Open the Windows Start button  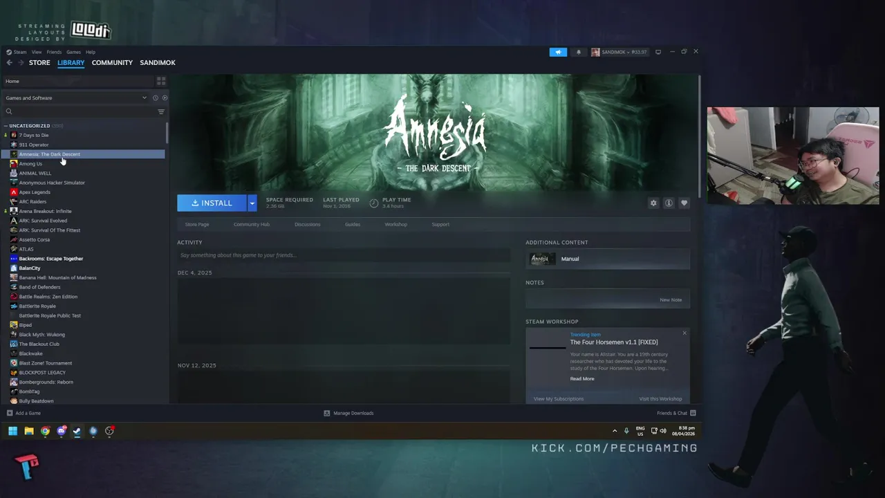(12, 431)
